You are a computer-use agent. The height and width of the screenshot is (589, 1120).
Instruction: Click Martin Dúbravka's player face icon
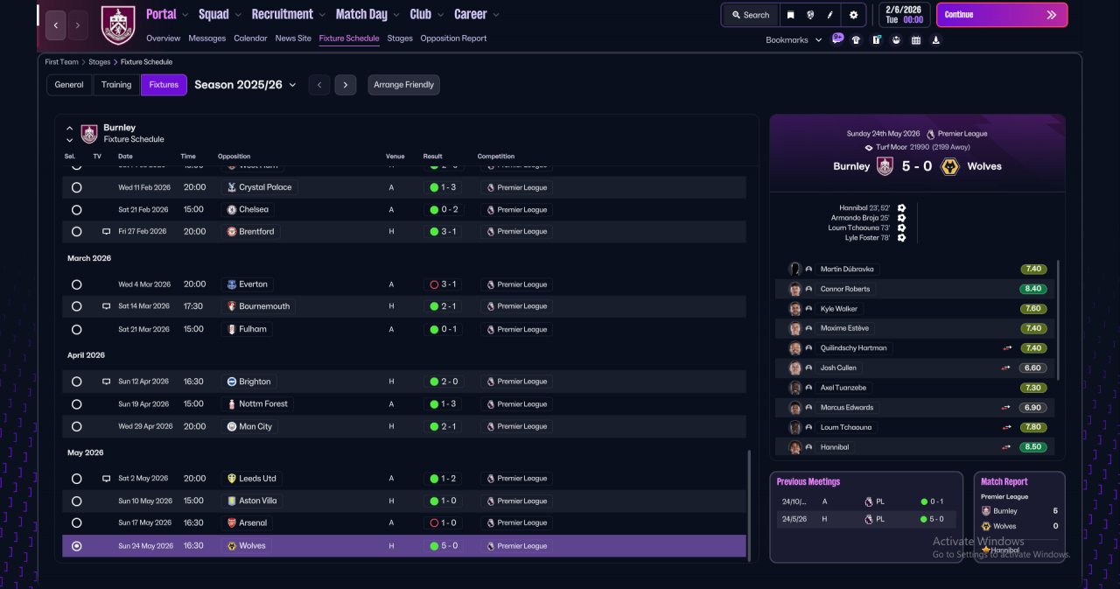coord(794,269)
